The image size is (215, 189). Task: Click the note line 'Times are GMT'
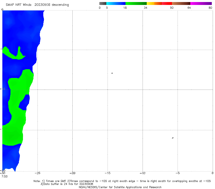click(x=56, y=181)
